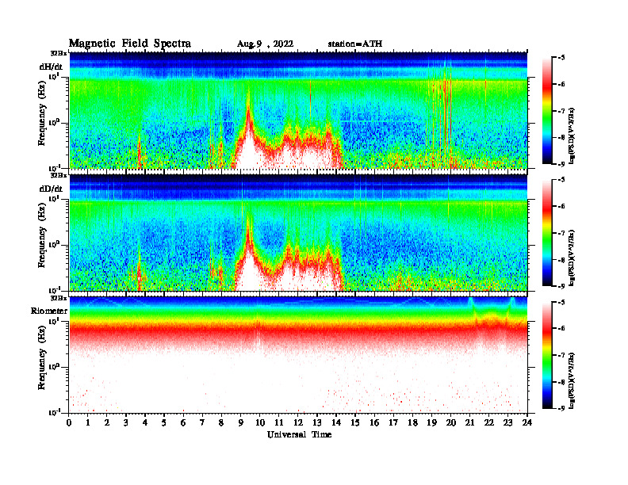Click hour tick label "4" on time axis
628x485 pixels.
pos(145,423)
